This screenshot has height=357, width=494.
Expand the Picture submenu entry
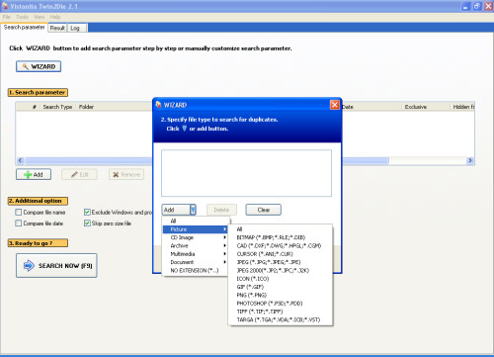point(196,229)
